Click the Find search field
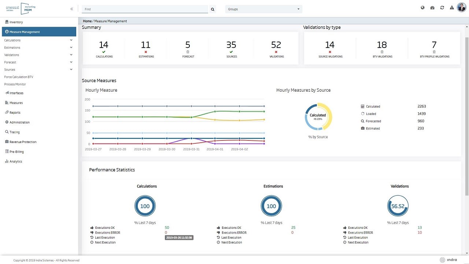The width and height of the screenshot is (469, 264). pos(145,9)
